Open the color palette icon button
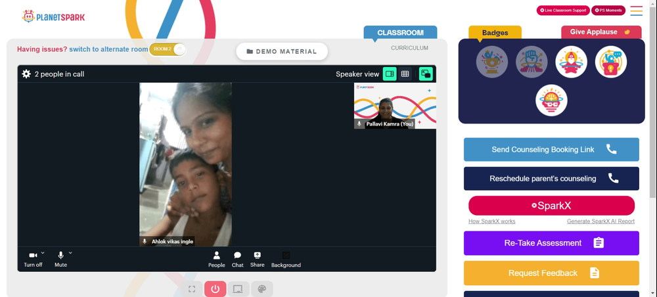 pyautogui.click(x=262, y=289)
